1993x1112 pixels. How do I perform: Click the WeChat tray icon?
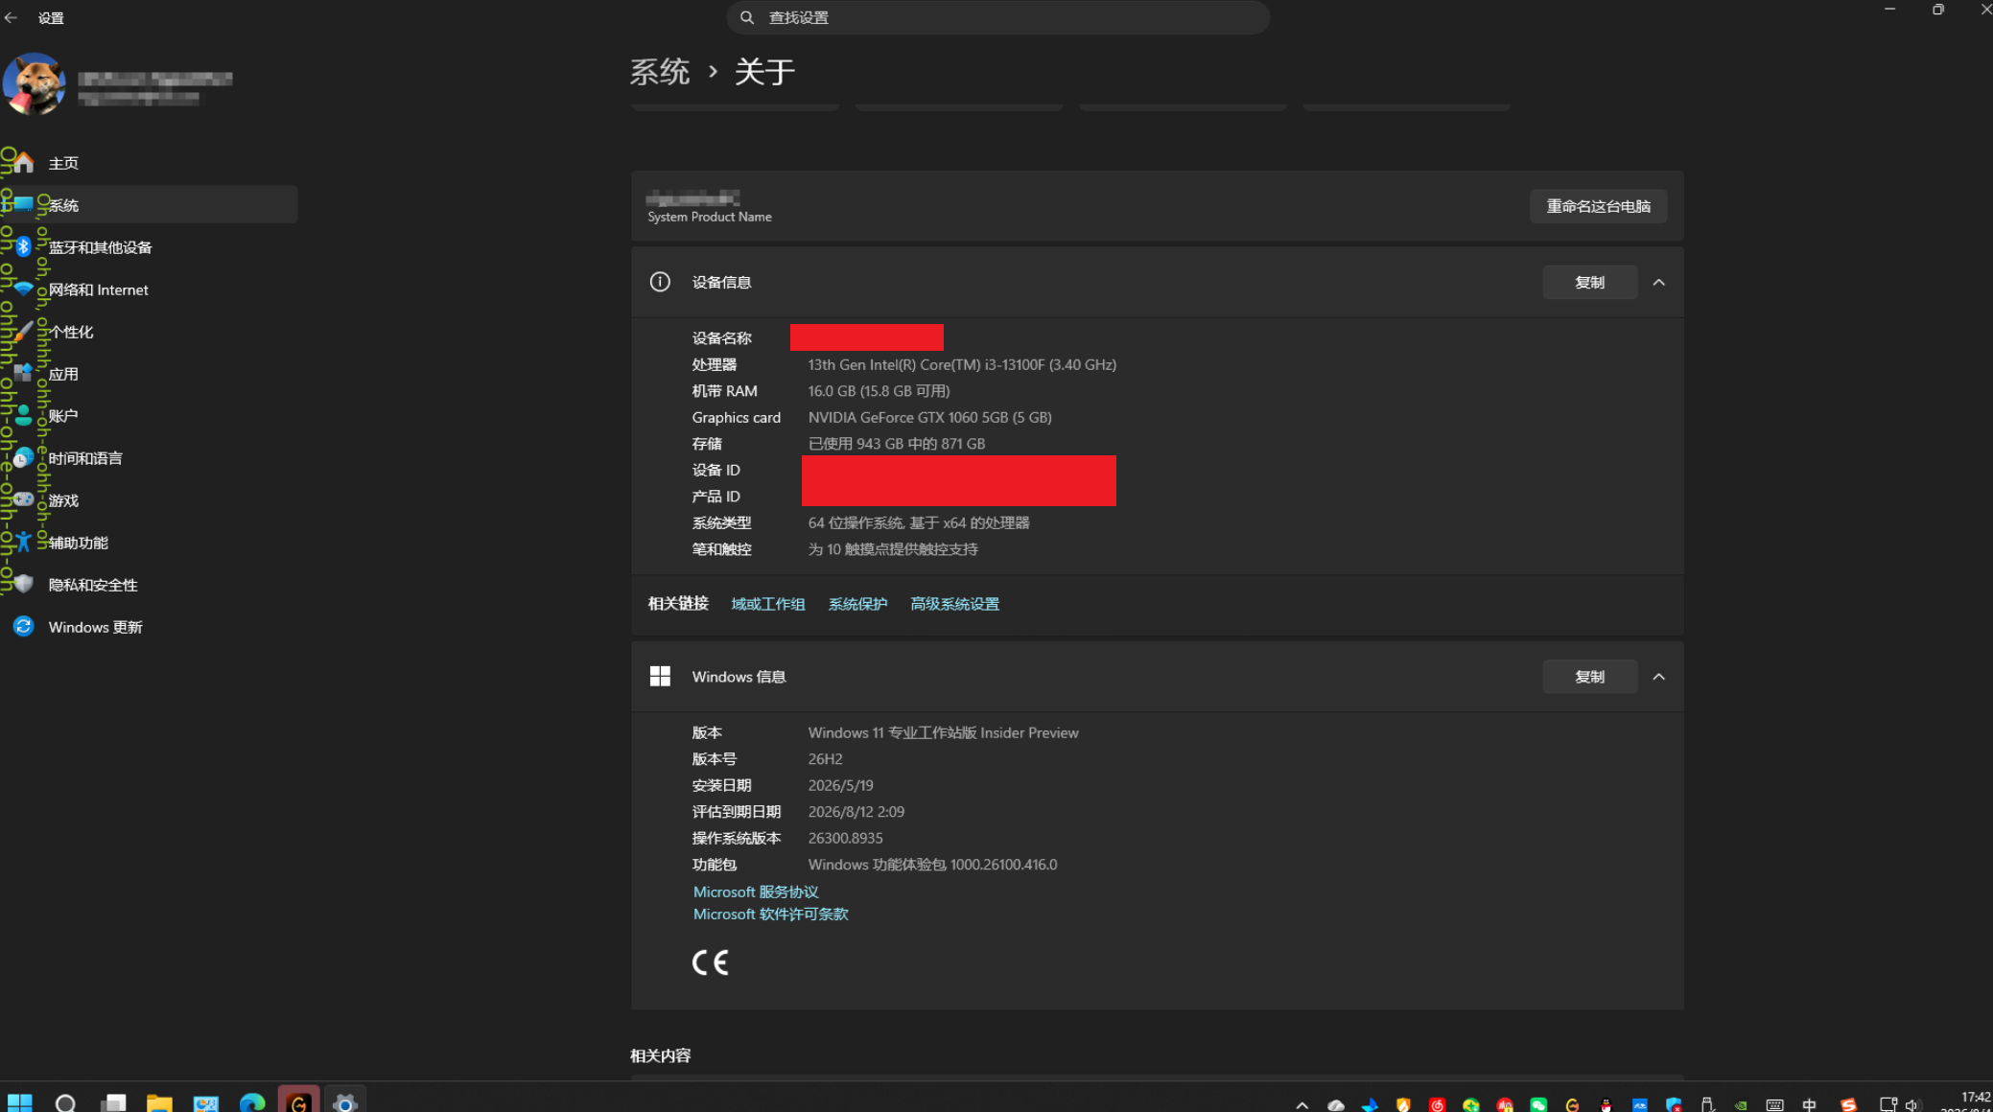tap(1538, 1104)
